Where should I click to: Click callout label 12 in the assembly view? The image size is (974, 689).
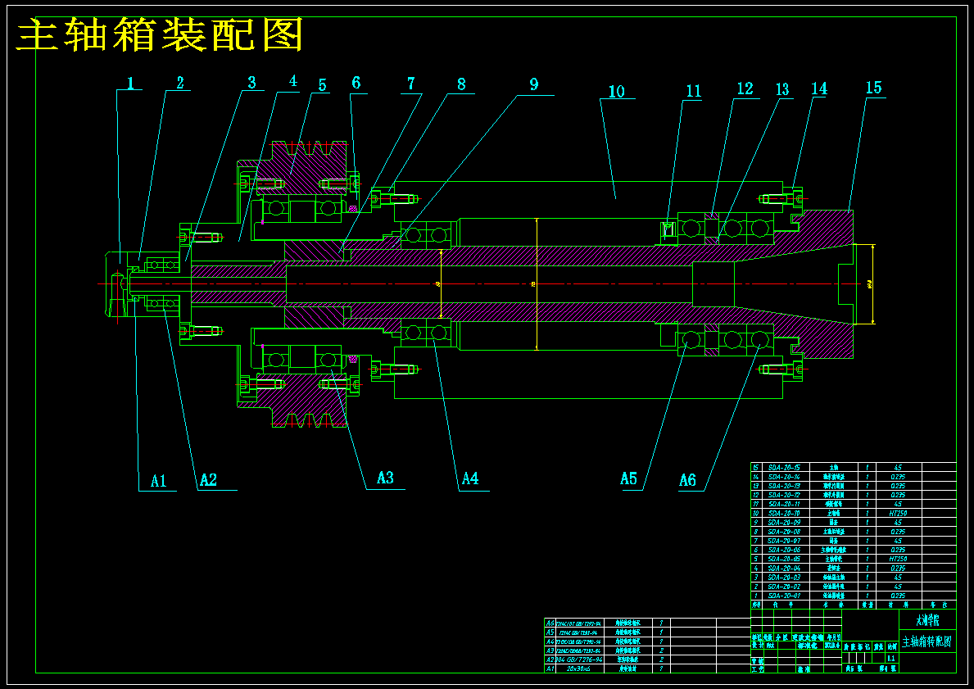[x=745, y=88]
